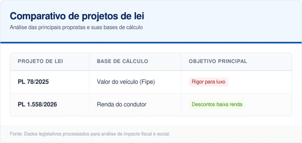Click the subtitle about 'Análise das principais propostas'
The image size is (302, 143).
coord(76,27)
